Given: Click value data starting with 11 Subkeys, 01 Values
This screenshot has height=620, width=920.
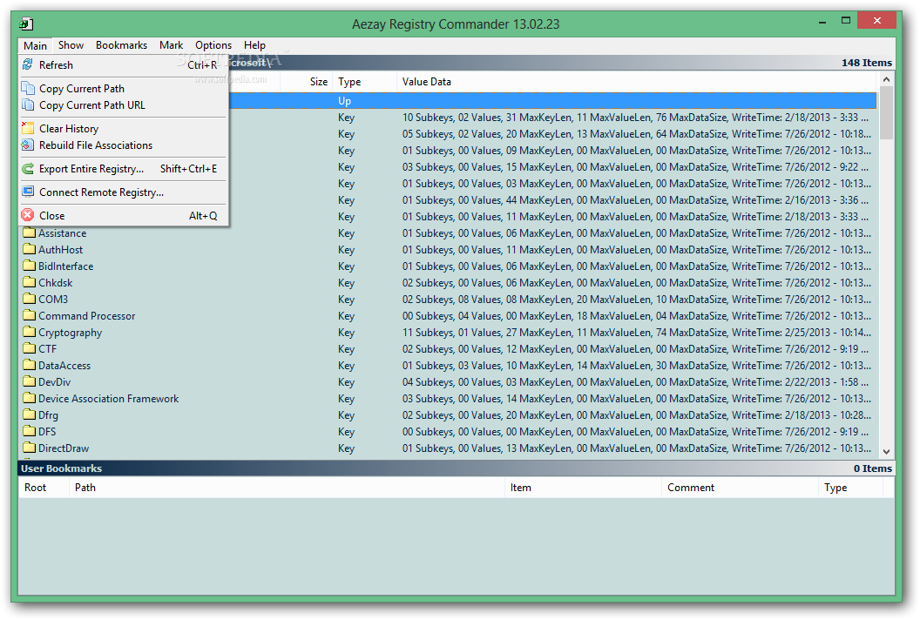Looking at the screenshot, I should point(636,333).
